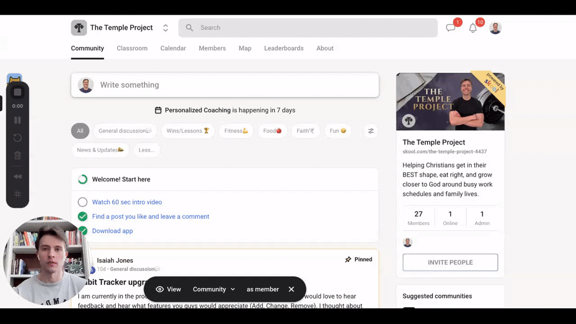Expand The Temple Project community switcher
Viewport: 576px width, 324px height.
click(x=165, y=28)
